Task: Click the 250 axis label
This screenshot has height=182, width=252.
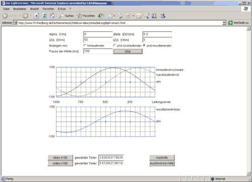Action: click(x=130, y=102)
